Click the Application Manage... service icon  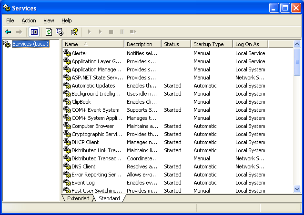(x=67, y=69)
